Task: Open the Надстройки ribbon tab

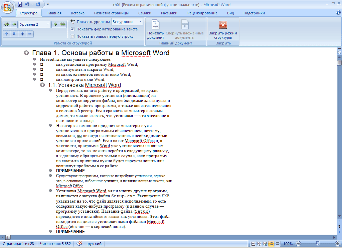Action: (254, 13)
